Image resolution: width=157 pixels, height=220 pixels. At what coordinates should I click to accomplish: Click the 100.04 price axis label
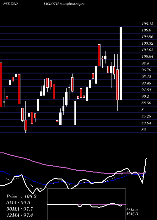point(147,57)
